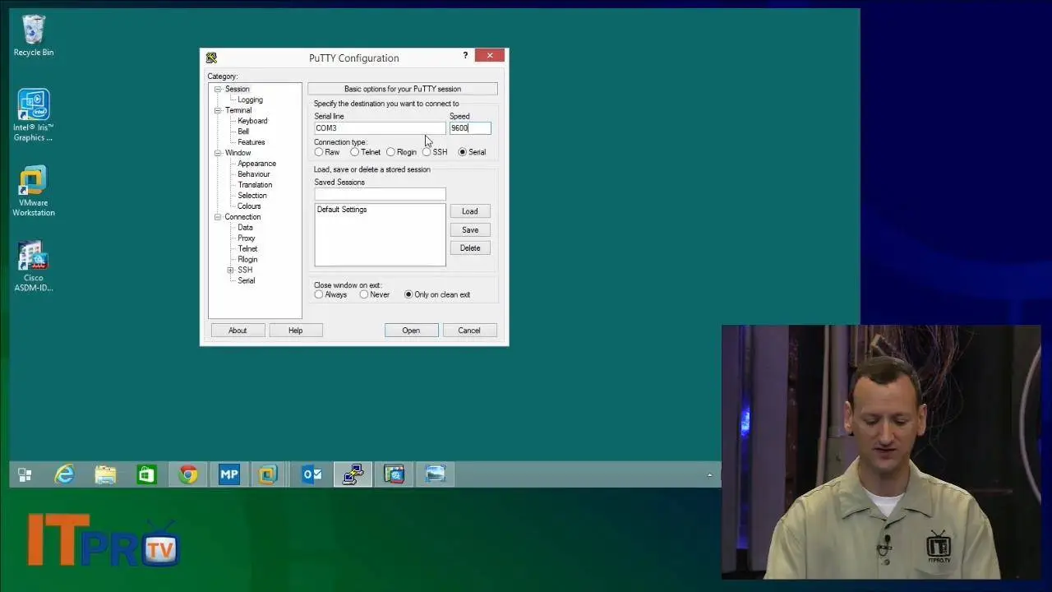Image resolution: width=1052 pixels, height=592 pixels.
Task: Open Serial category in tree
Action: coord(246,280)
